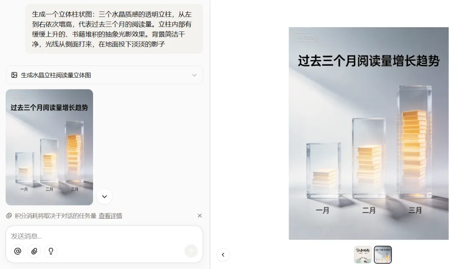Open the paperclip attachment icon

point(34,251)
